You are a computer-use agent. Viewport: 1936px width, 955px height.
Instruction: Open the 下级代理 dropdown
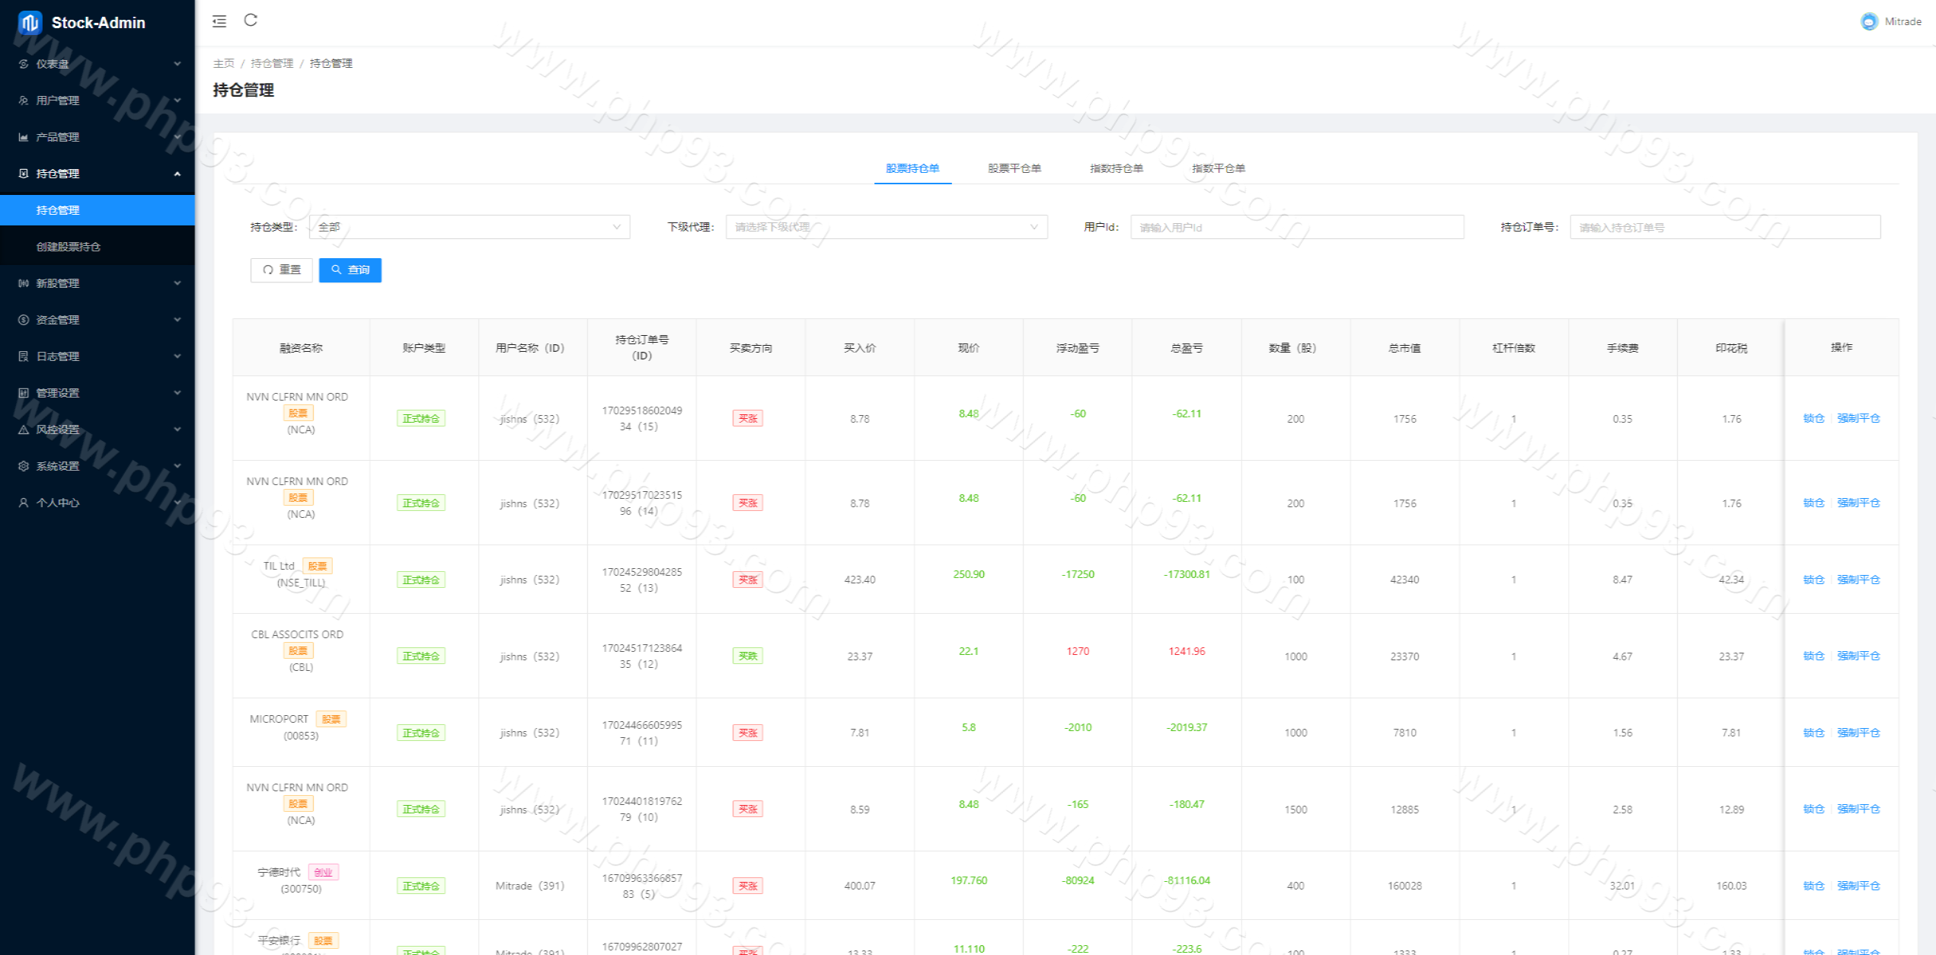click(x=886, y=227)
